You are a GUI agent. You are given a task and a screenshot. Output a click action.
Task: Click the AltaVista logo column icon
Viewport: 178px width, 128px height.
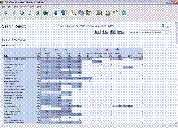(97, 50)
